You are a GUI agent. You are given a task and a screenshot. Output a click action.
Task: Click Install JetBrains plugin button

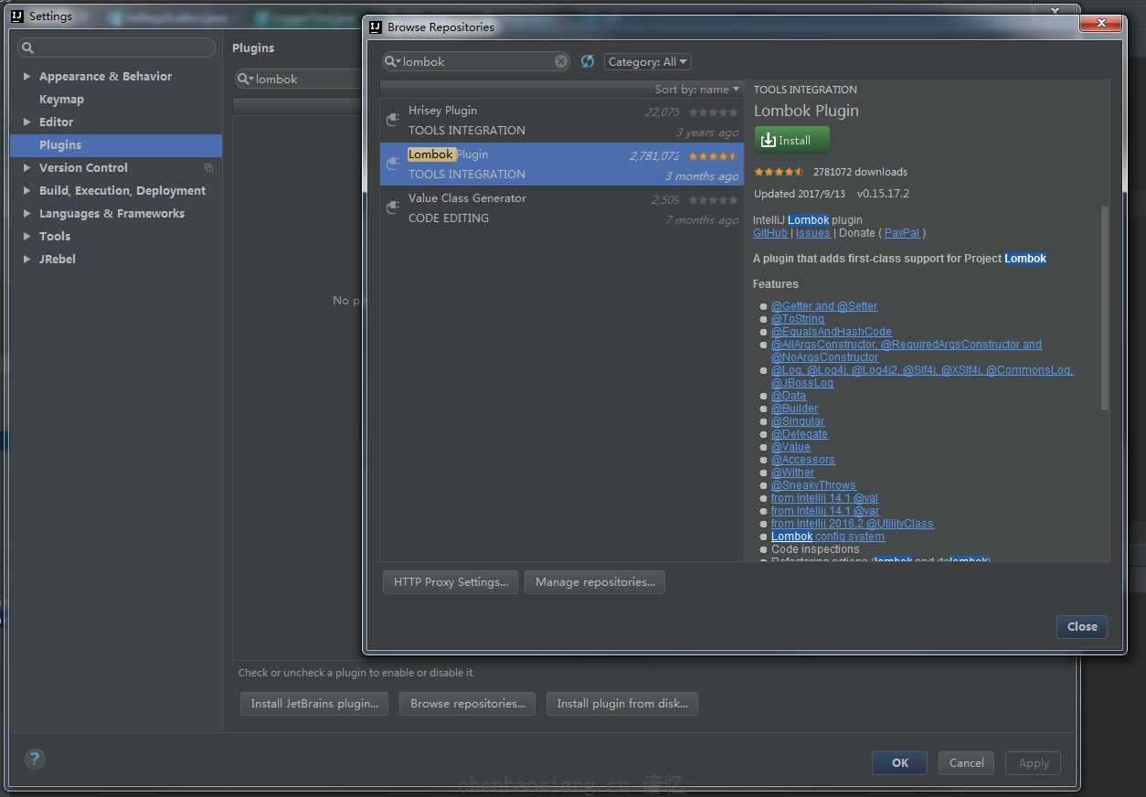click(314, 704)
